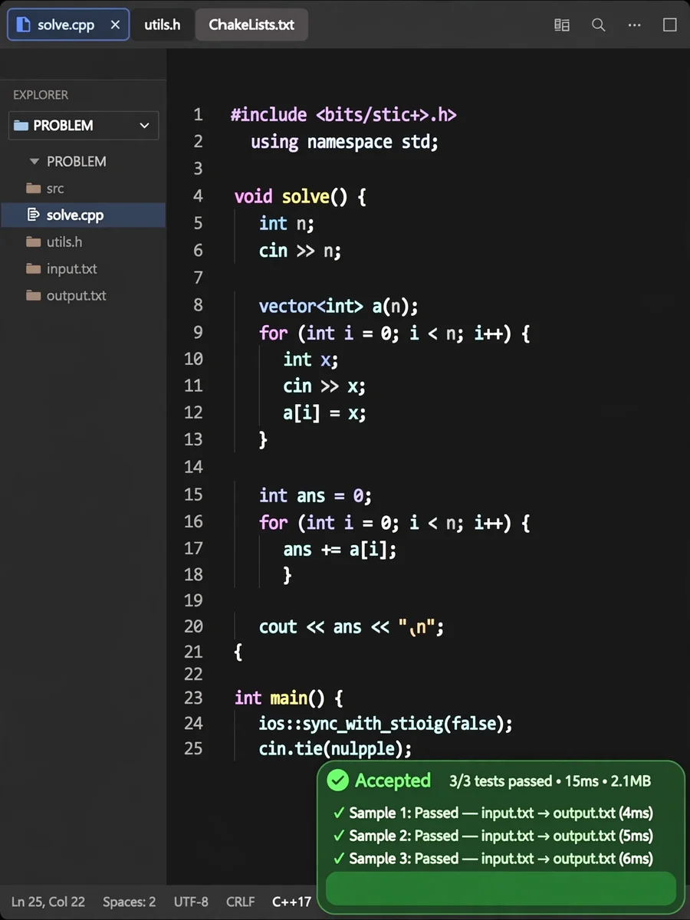This screenshot has height=920, width=690.
Task: Click the 3/3 tests passed summary
Action: (x=550, y=782)
